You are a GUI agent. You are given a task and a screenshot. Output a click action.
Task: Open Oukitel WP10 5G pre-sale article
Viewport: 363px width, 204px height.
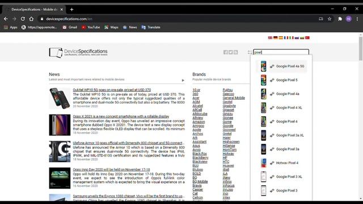point(112,90)
